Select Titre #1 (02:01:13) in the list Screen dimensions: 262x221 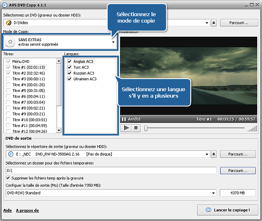pos(29,67)
